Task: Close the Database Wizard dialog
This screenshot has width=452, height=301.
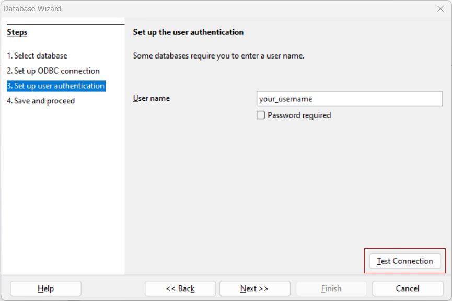Action: click(440, 9)
